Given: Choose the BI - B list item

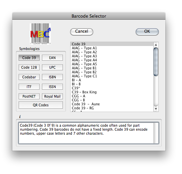Looking at the screenshot, I should pos(112,84).
